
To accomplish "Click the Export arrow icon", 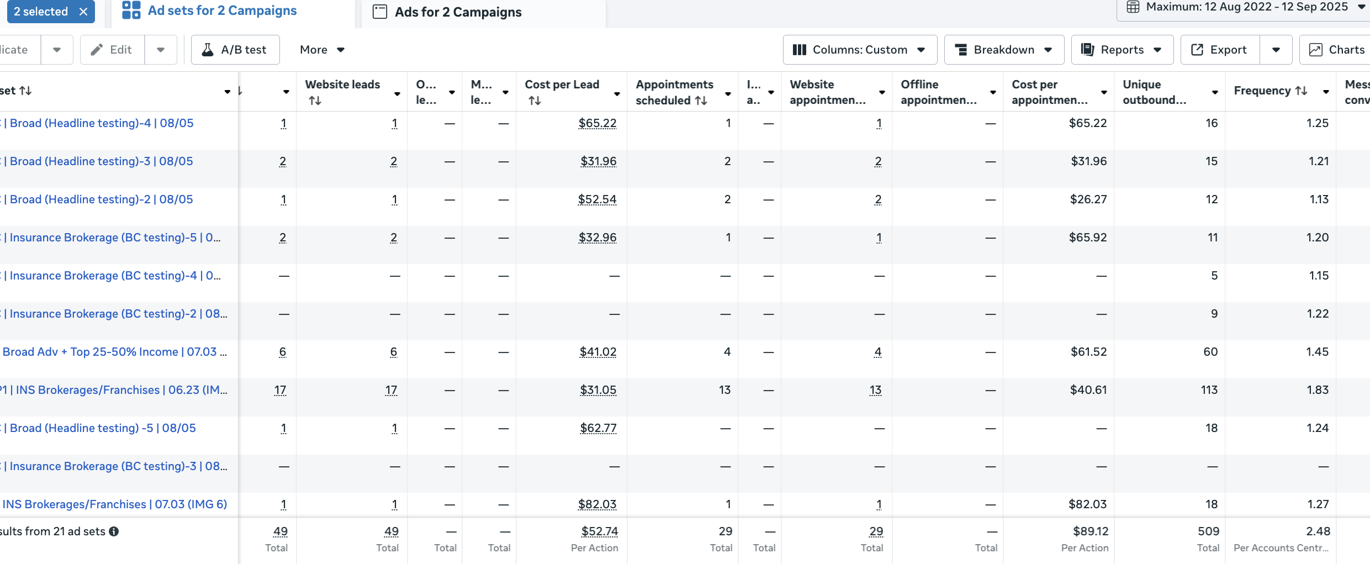I will pyautogui.click(x=1197, y=50).
